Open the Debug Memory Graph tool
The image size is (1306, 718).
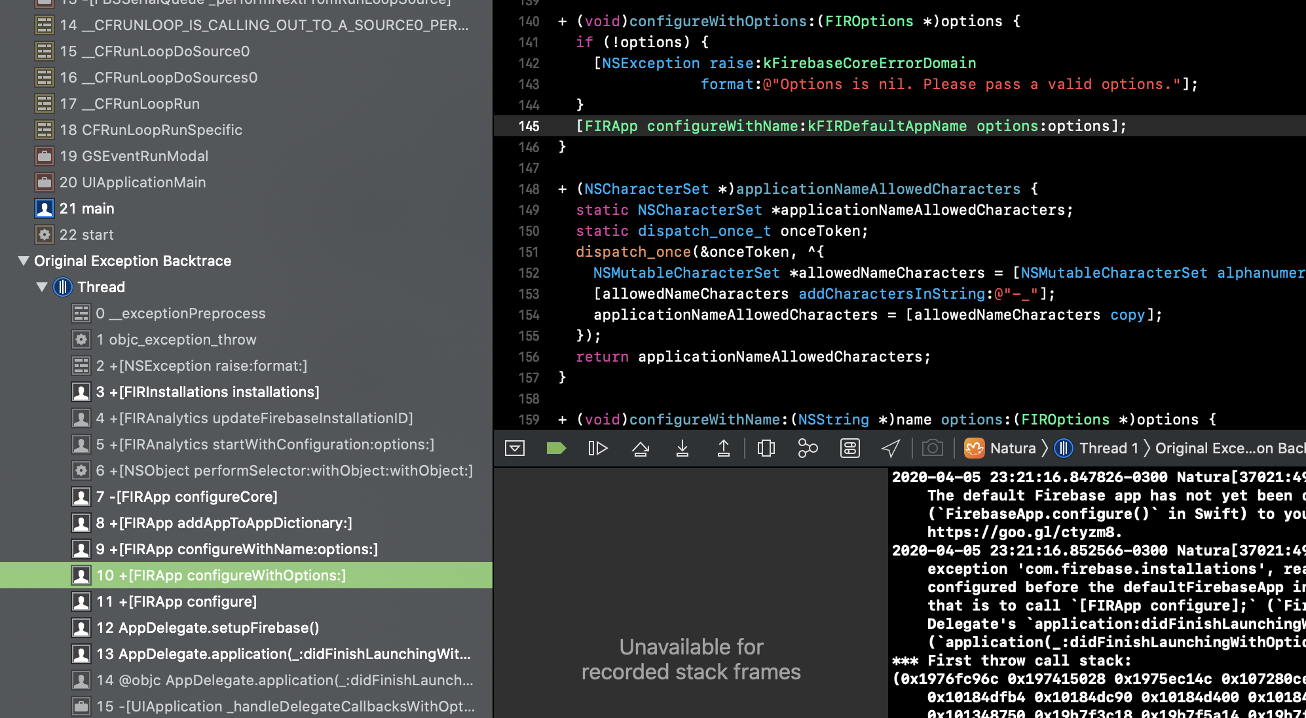(x=808, y=448)
